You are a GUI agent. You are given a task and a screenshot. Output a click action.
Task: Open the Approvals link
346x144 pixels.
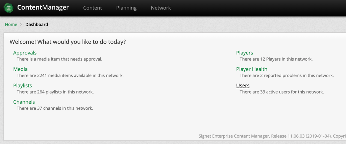25,53
